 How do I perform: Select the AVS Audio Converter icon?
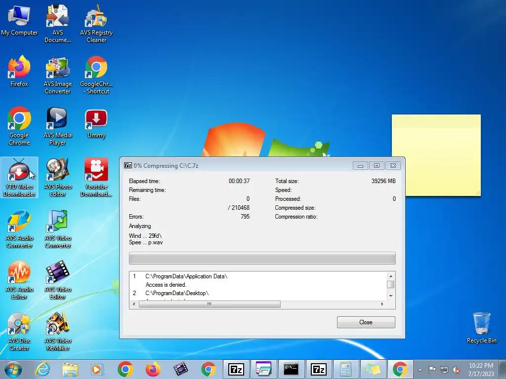click(19, 229)
